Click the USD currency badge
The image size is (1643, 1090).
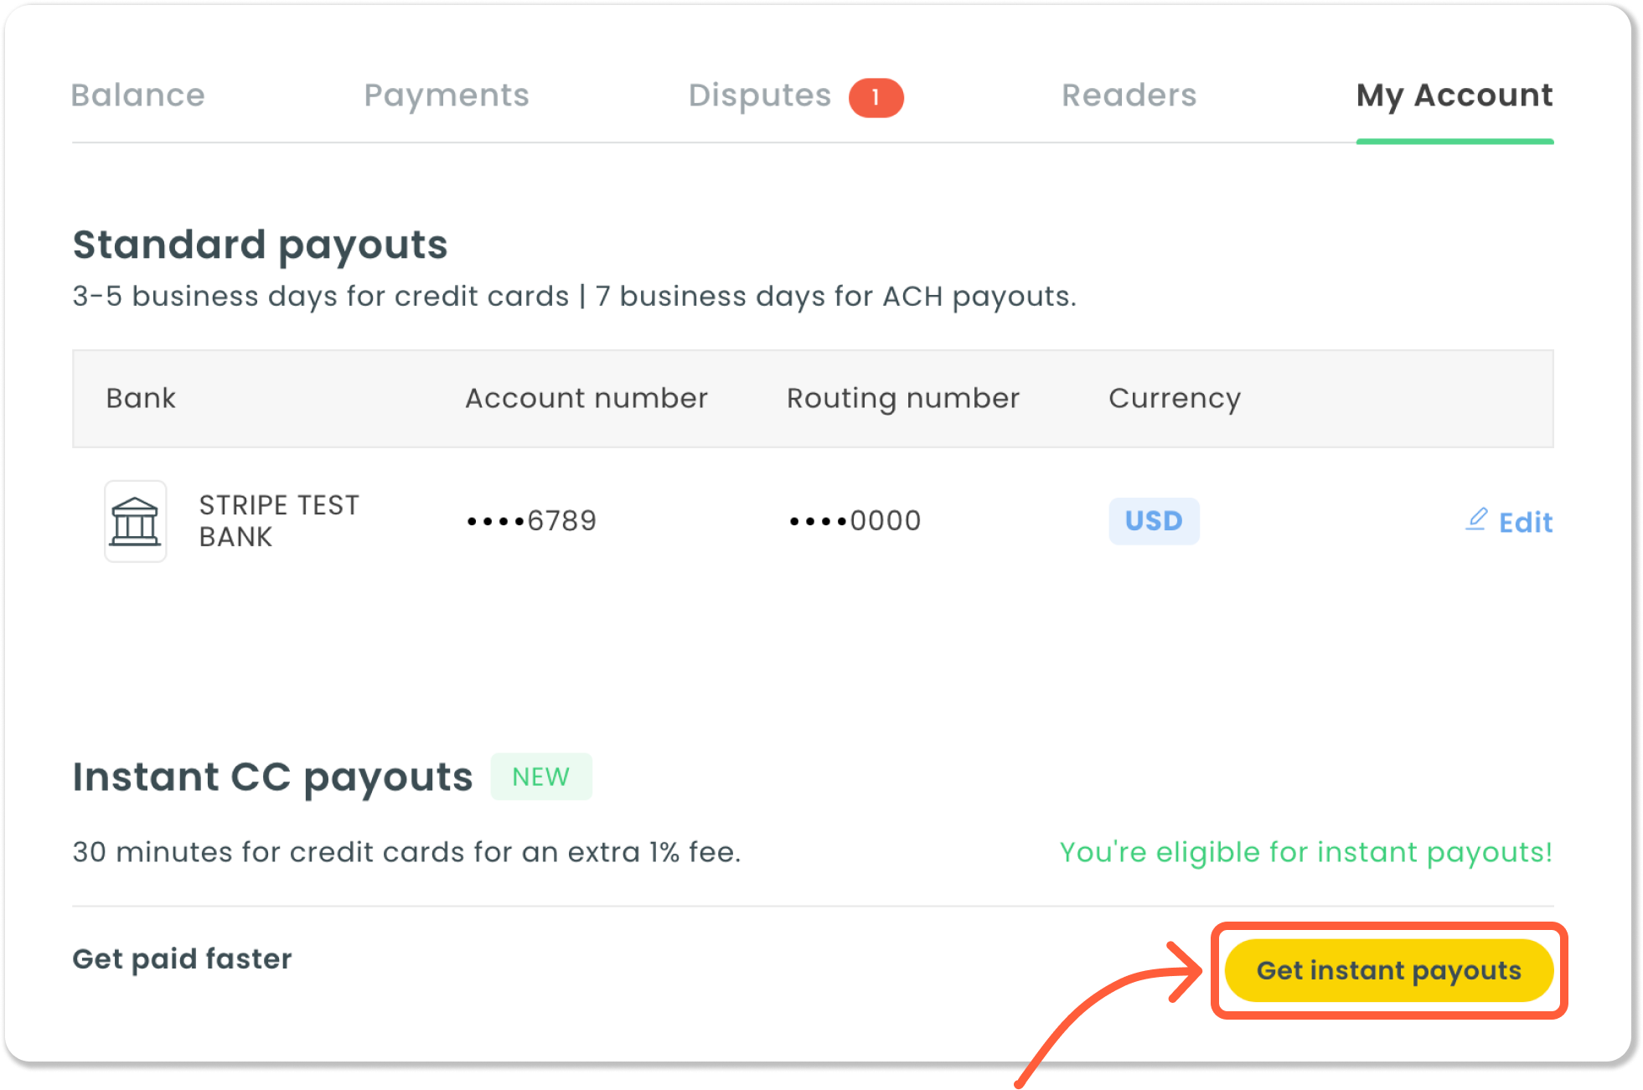pyautogui.click(x=1154, y=521)
